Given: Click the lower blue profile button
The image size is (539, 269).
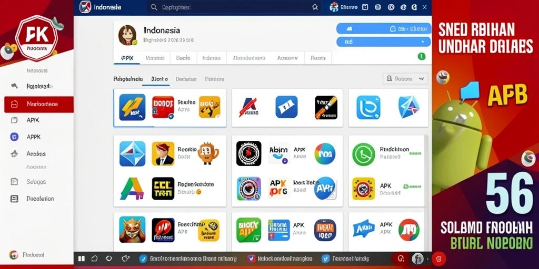Looking at the screenshot, I should click(383, 42).
